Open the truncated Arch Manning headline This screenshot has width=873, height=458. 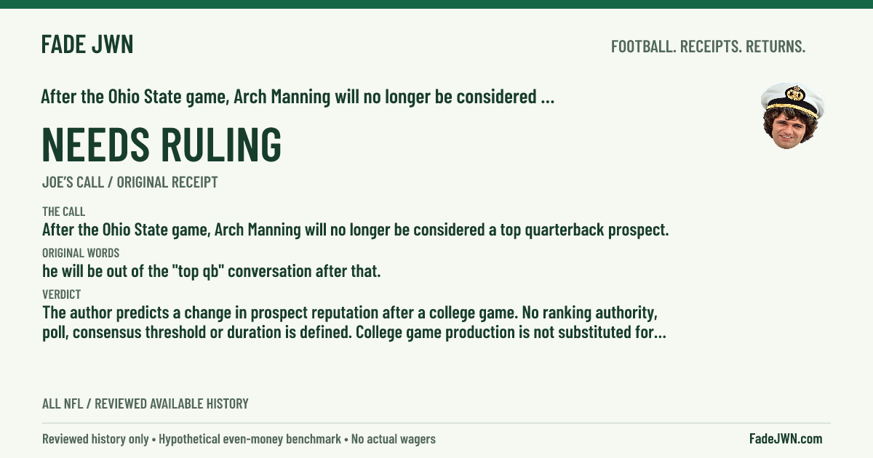click(x=298, y=97)
